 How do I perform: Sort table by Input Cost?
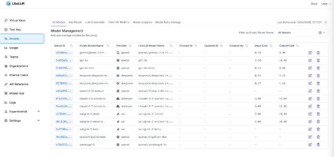point(271,46)
